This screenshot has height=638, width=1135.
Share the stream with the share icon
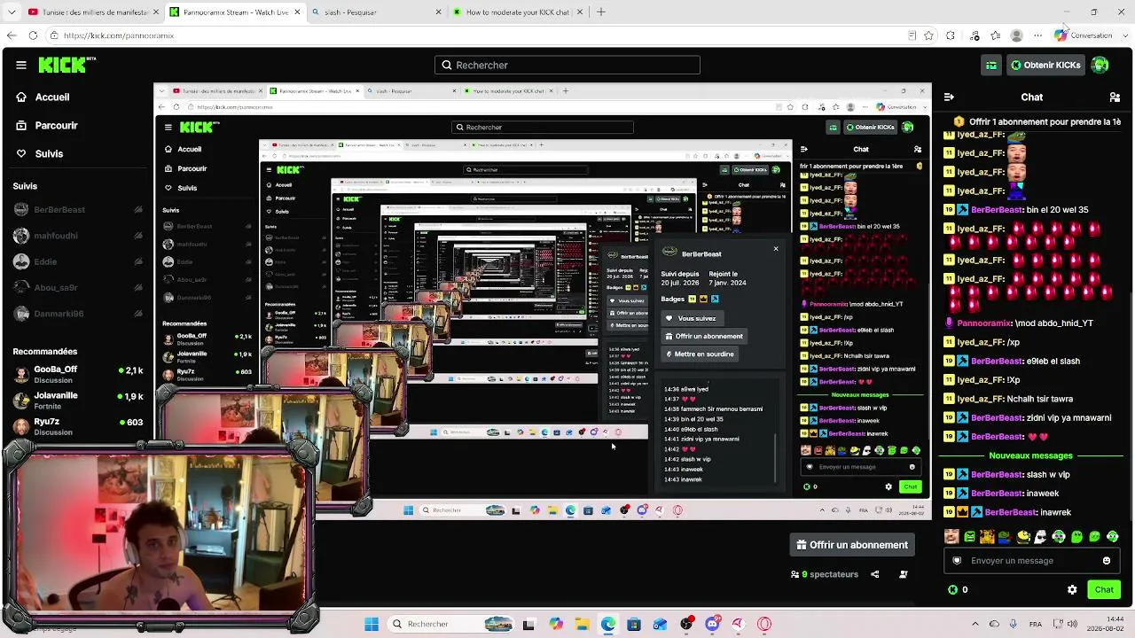[x=874, y=574]
